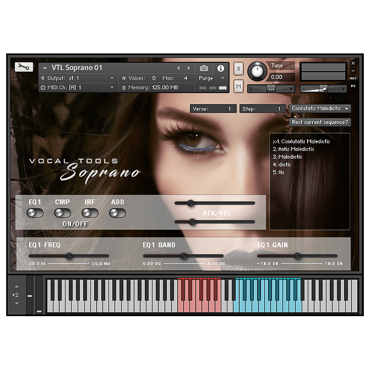Click the MIDI channel icon
This screenshot has width=370, height=370.
coord(43,88)
